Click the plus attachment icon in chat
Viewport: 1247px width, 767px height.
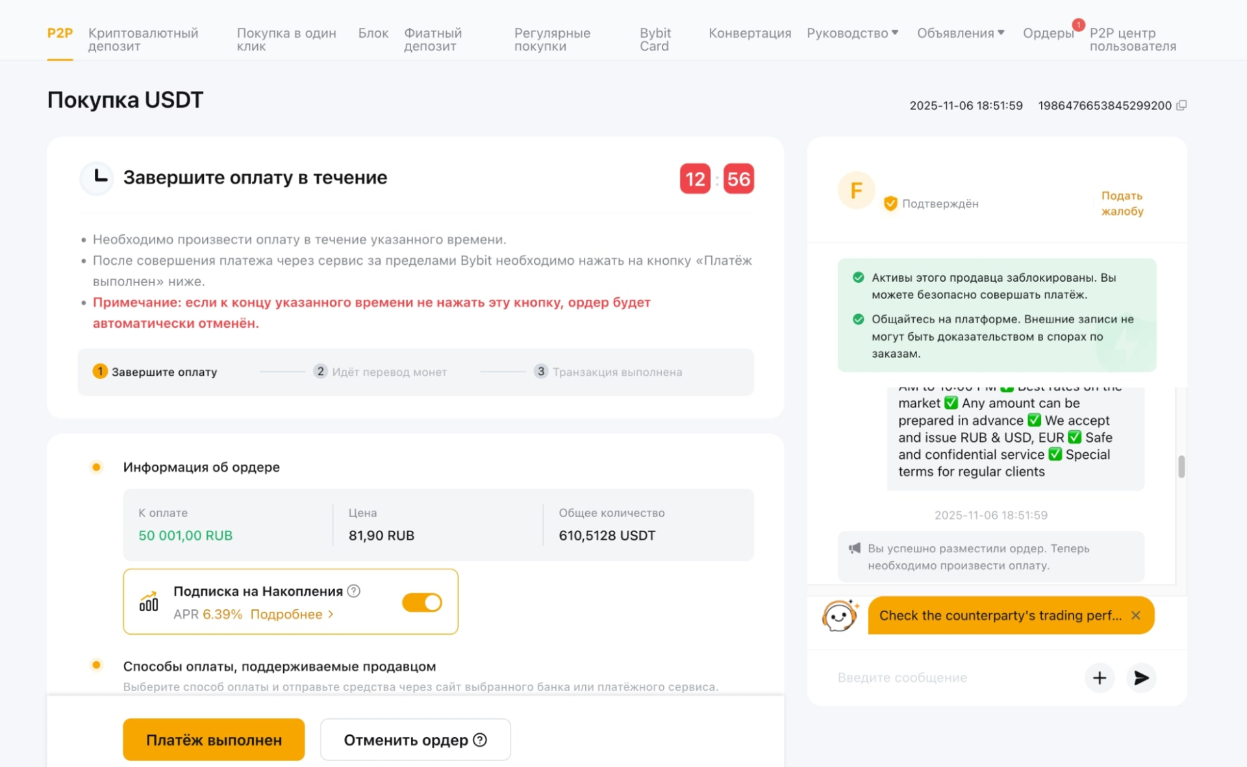pos(1099,678)
